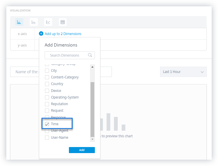Click Add up to 2 Dimensions link
The width and height of the screenshot is (218, 166).
click(63, 34)
